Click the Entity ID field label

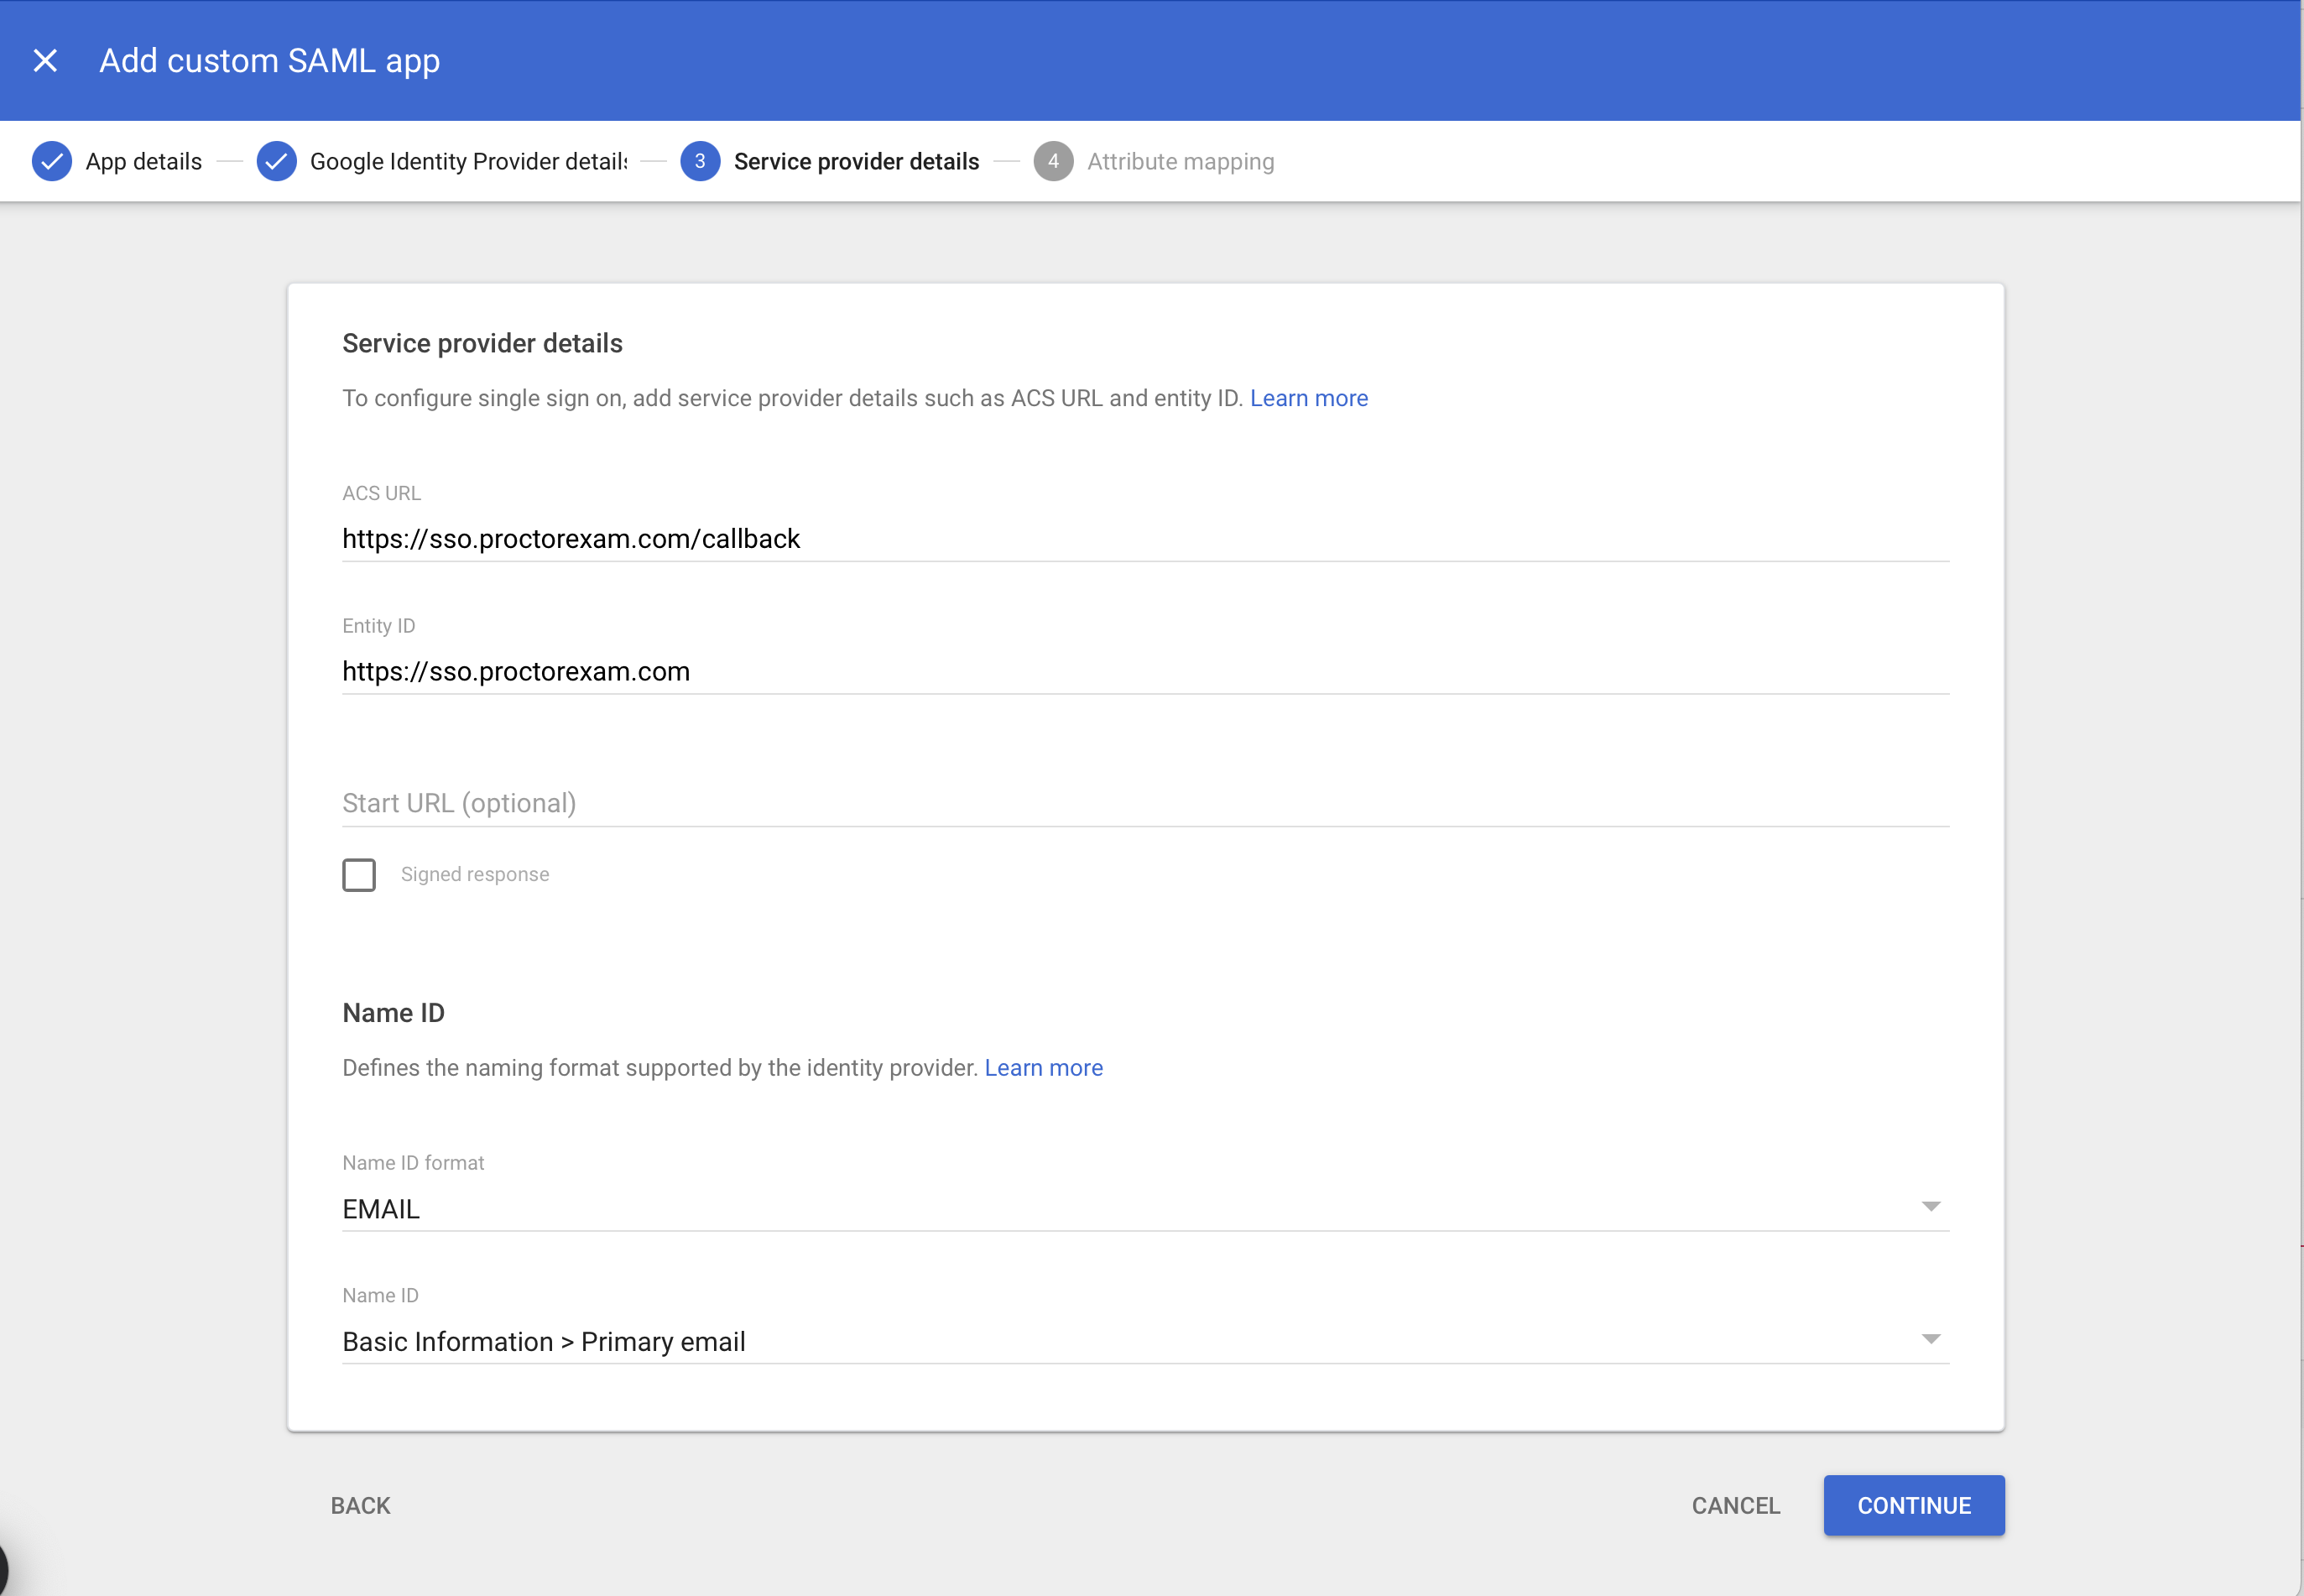click(378, 626)
